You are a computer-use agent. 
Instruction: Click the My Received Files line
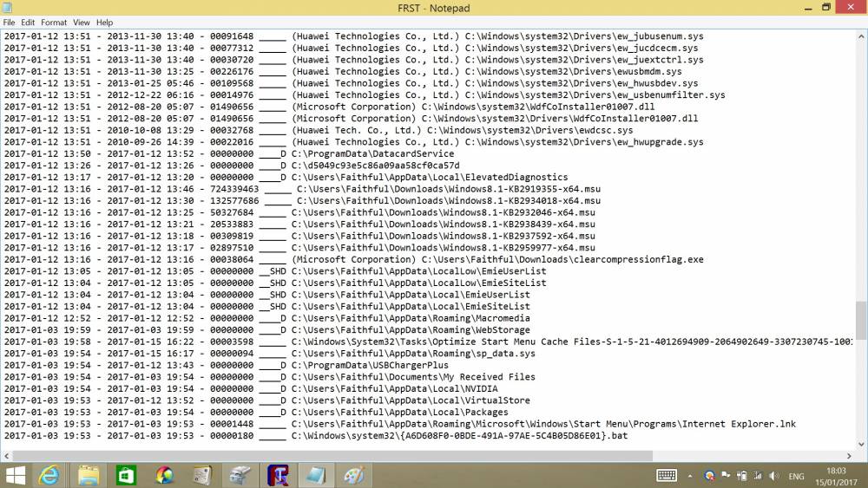(x=270, y=377)
